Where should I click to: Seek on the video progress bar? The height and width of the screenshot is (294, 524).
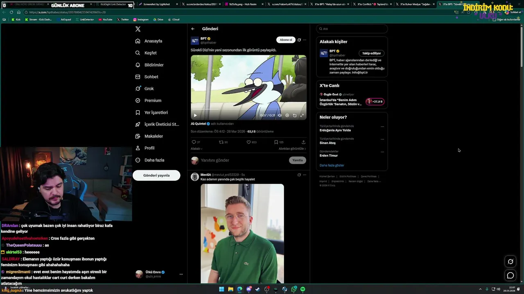[x=248, y=109]
